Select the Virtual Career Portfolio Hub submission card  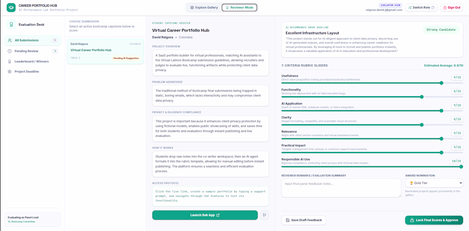105,51
